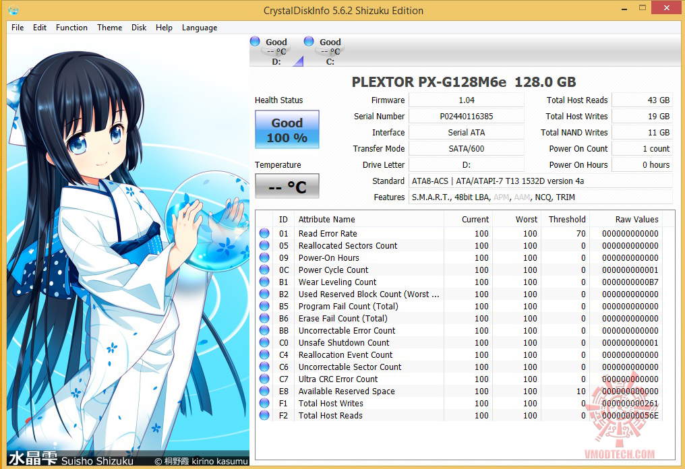Click the Current column header
The height and width of the screenshot is (469, 685).
click(468, 219)
